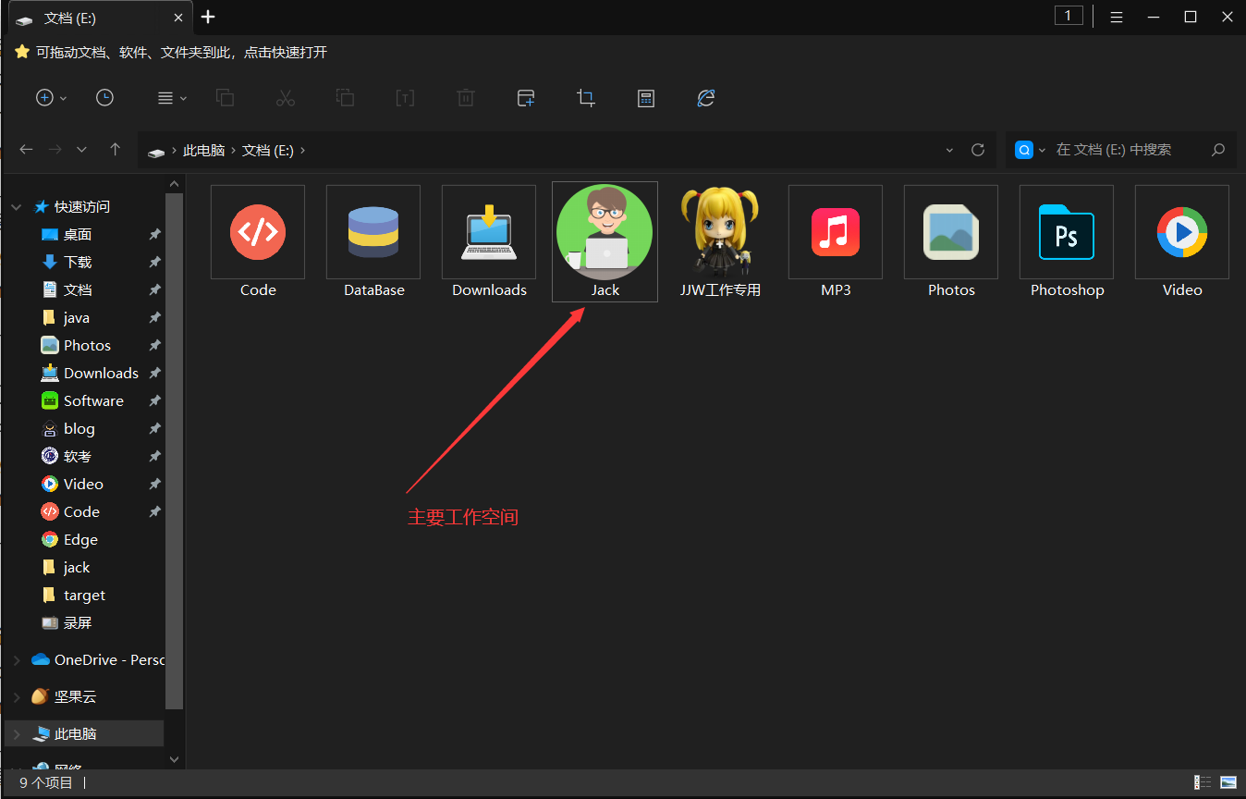Open the Downloads folder in the main pane
1246x799 pixels.
click(489, 241)
